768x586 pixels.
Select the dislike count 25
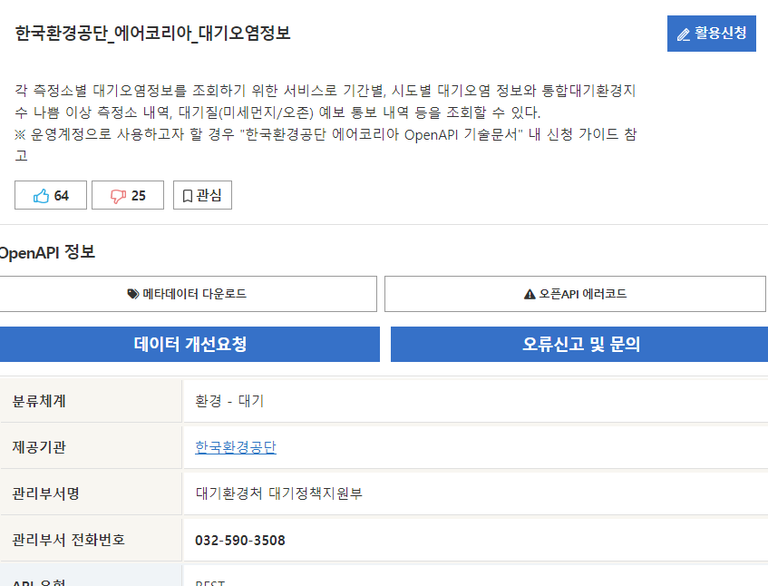click(x=139, y=196)
